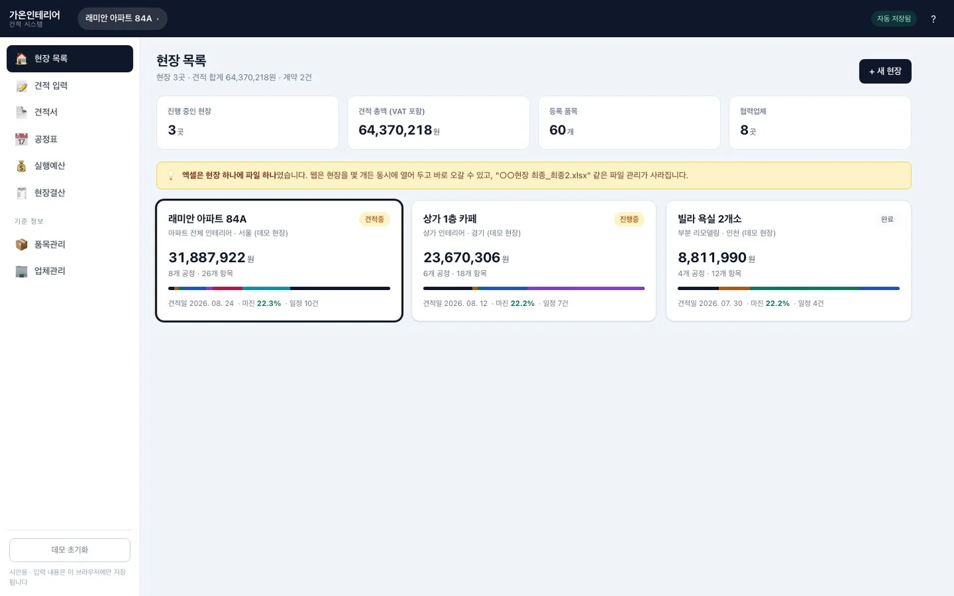Click the house icon beside 현장 목록
The width and height of the screenshot is (954, 596).
point(21,59)
